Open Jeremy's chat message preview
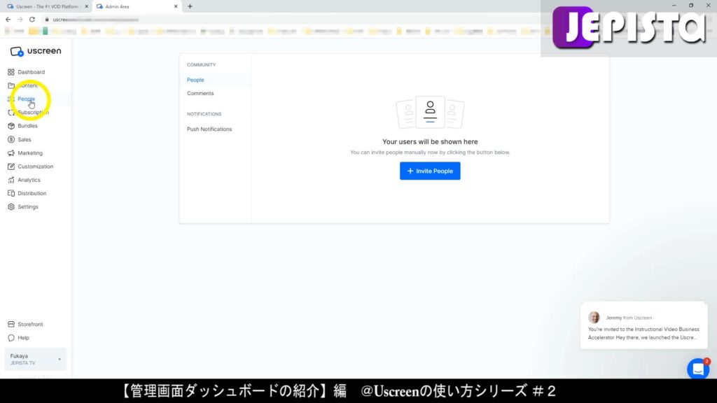717x403 pixels. click(643, 325)
